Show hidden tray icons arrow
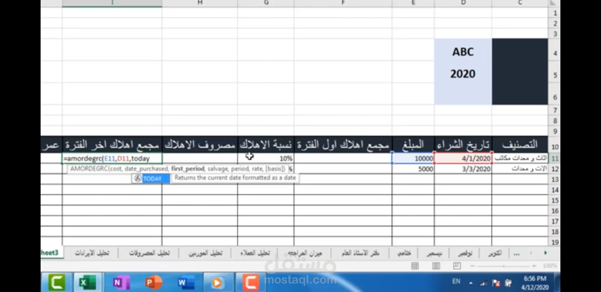Image resolution: width=601 pixels, height=292 pixels. coord(471,283)
